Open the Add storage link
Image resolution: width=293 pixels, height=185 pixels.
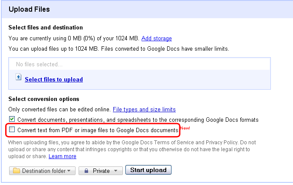coord(157,38)
